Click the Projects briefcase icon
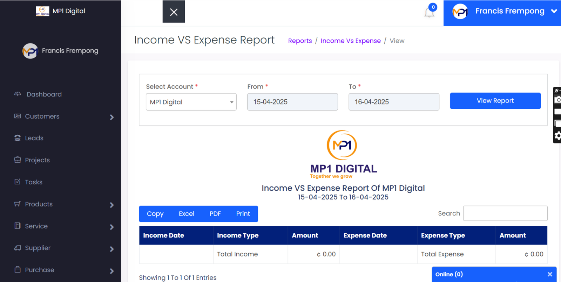The image size is (561, 282). click(18, 160)
